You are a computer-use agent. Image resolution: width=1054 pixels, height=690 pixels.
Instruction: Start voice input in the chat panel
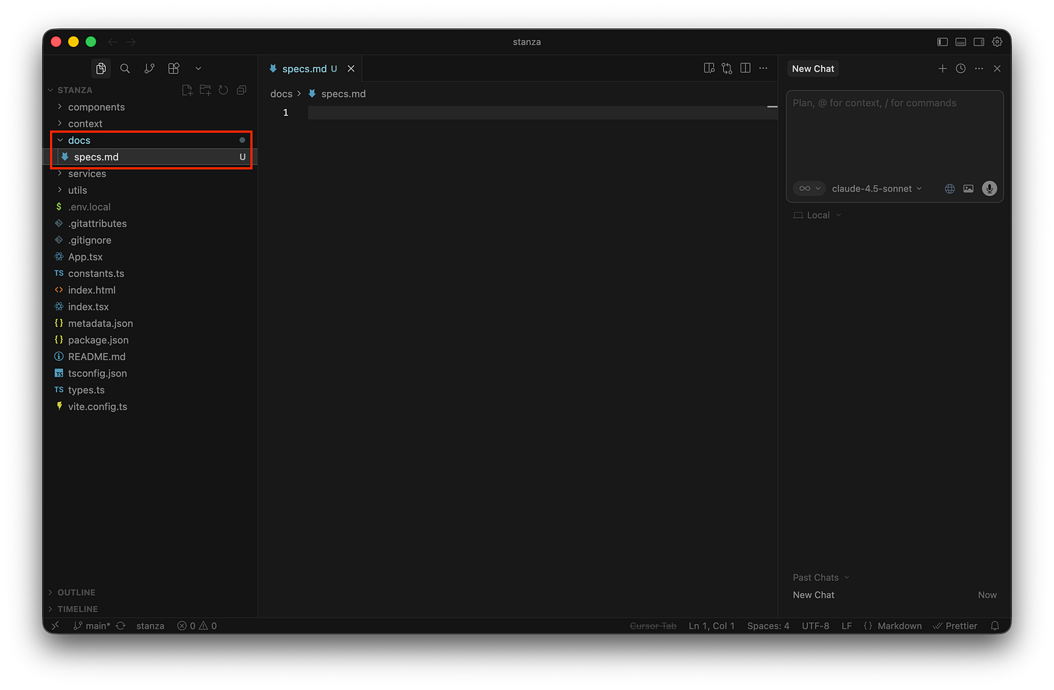tap(989, 188)
